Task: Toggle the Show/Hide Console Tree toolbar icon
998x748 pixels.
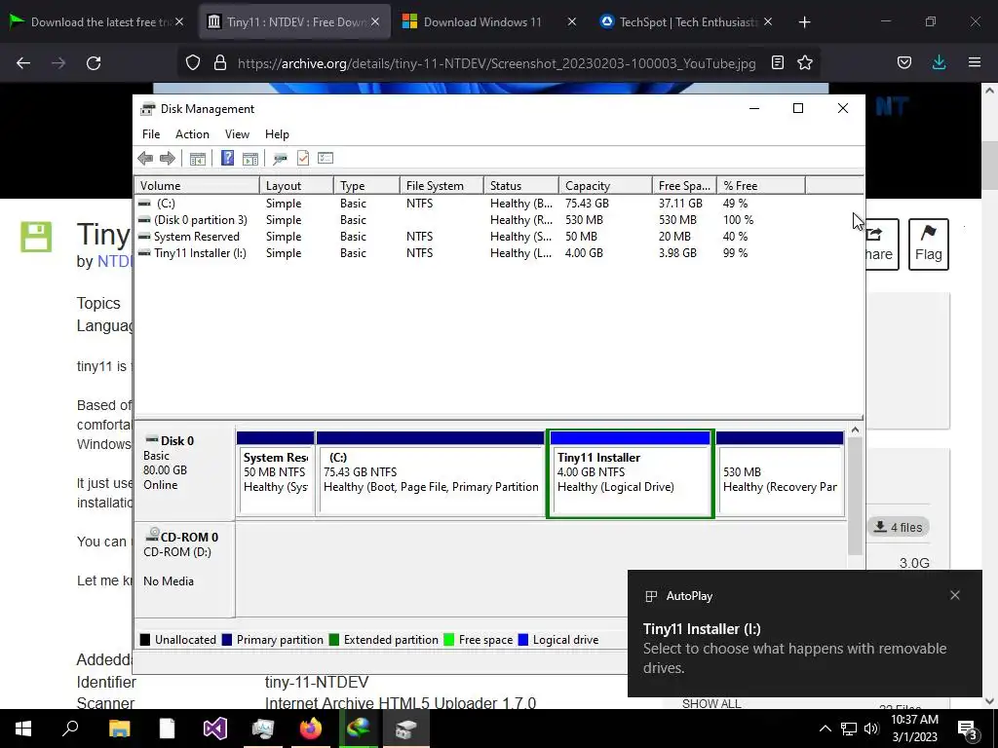Action: coord(197,159)
